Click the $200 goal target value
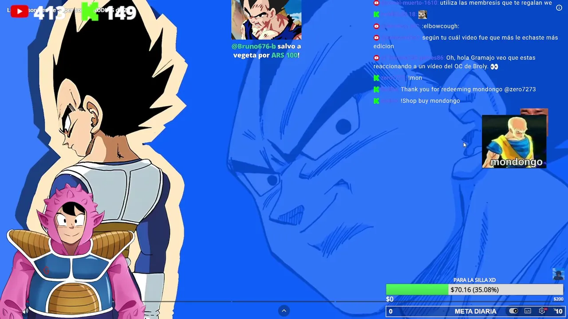Screen dimensions: 568x319 click(558, 299)
